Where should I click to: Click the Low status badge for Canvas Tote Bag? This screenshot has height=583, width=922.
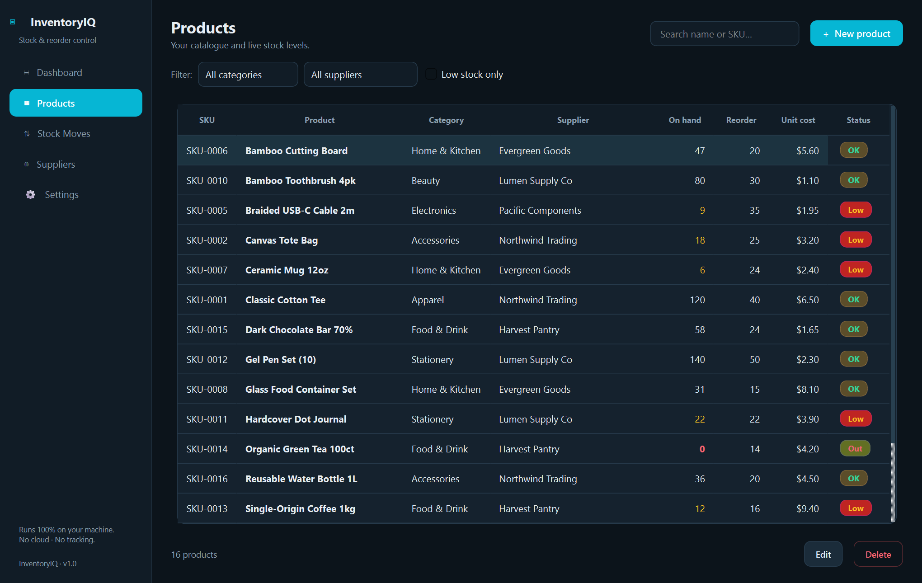click(856, 240)
